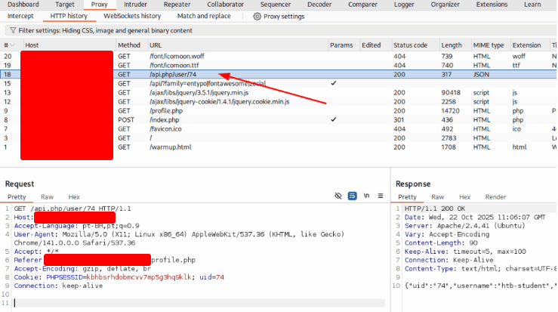Select the /api.php/user/74 request row
Viewport: 558px width, 312px height.
(x=174, y=75)
